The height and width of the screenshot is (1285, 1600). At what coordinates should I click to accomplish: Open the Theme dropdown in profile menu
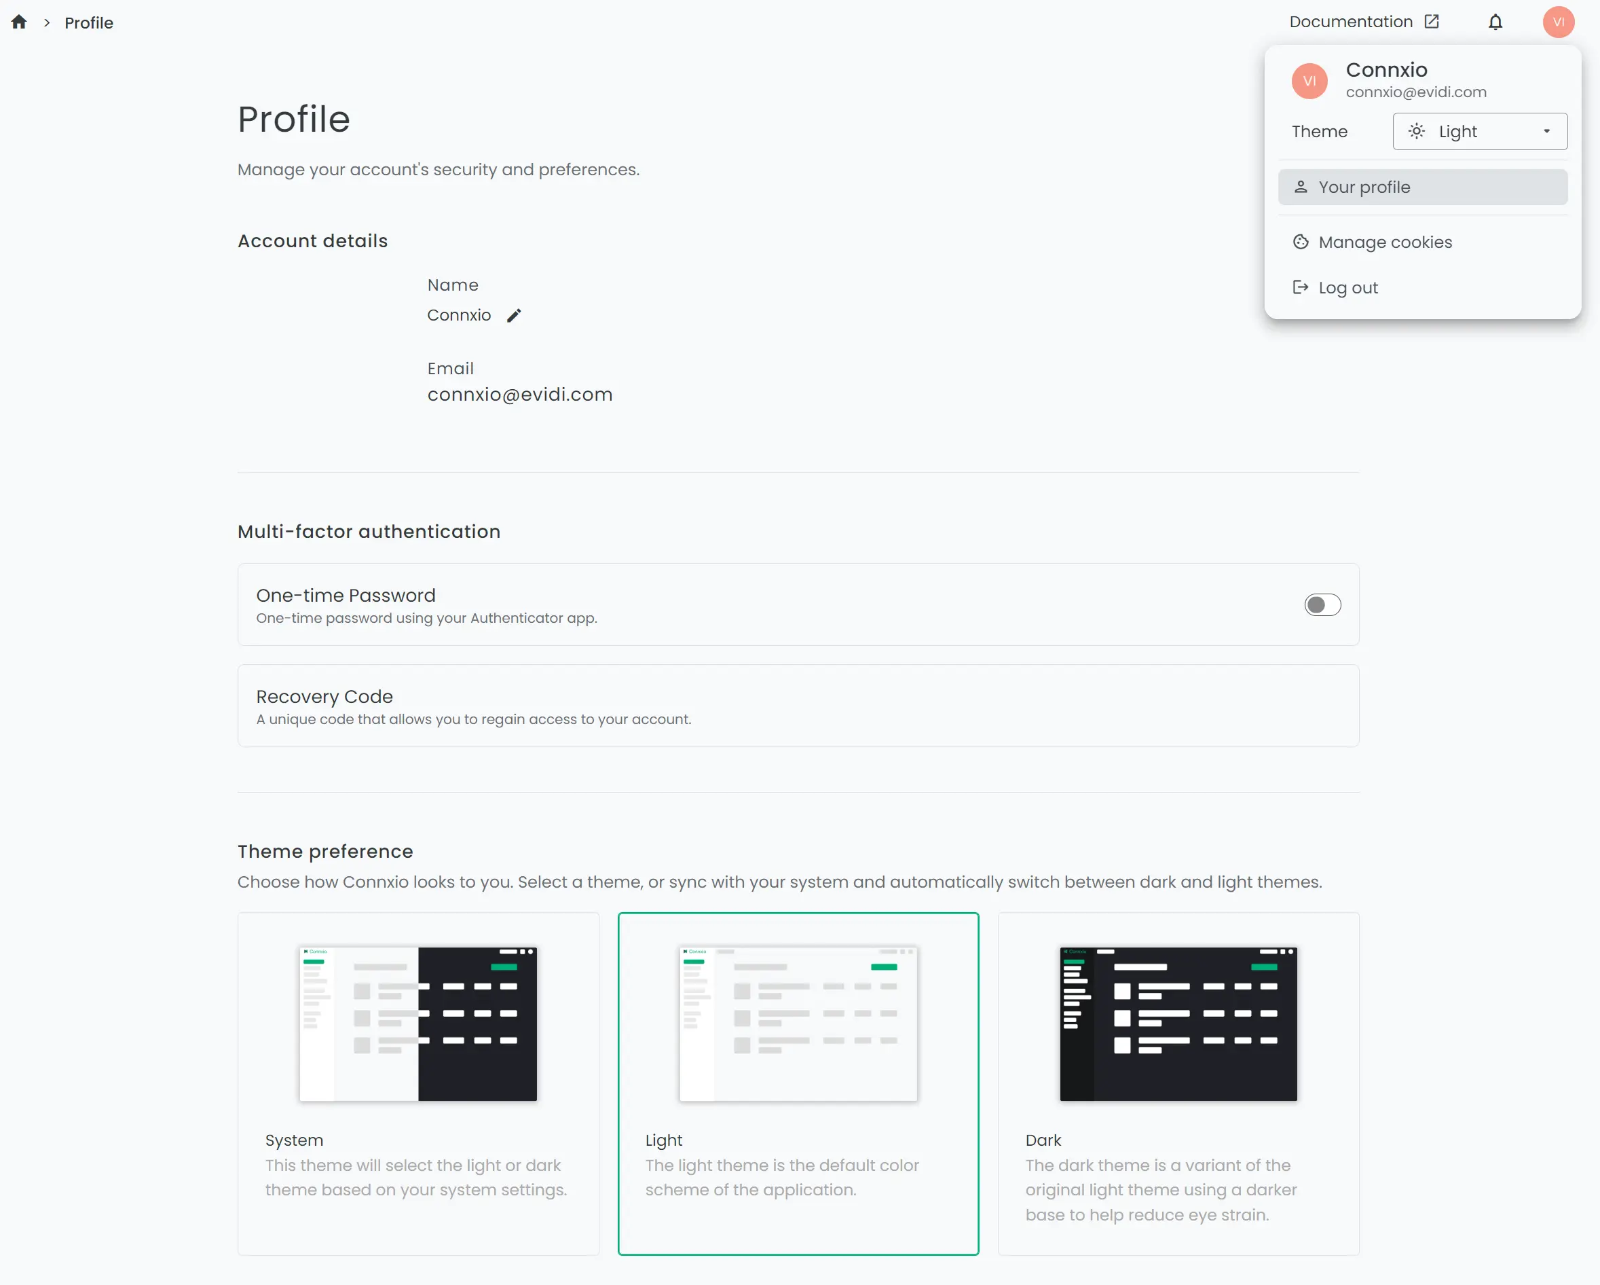coord(1479,131)
